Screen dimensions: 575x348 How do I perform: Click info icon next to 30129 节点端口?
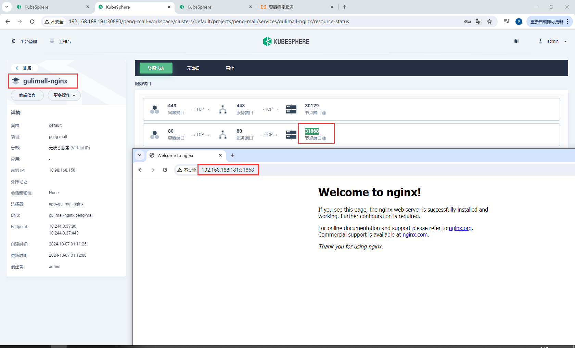(x=324, y=113)
